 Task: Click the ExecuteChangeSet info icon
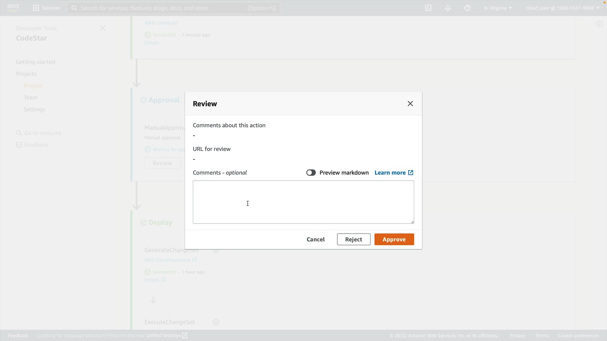(216, 322)
